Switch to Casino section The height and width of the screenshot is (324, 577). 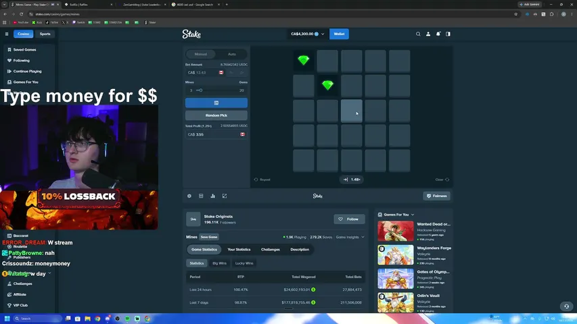(23, 34)
